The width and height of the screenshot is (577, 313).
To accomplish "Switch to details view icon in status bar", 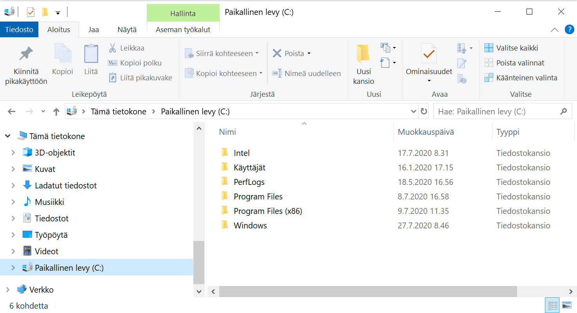I will coord(553,305).
